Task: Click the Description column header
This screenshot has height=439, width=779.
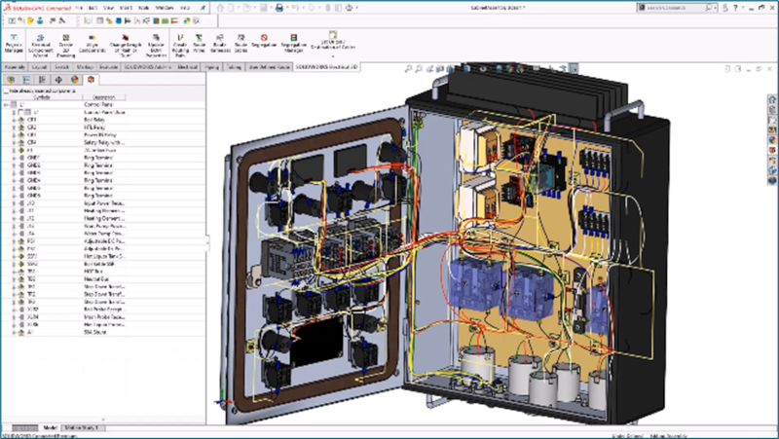Action: click(102, 97)
